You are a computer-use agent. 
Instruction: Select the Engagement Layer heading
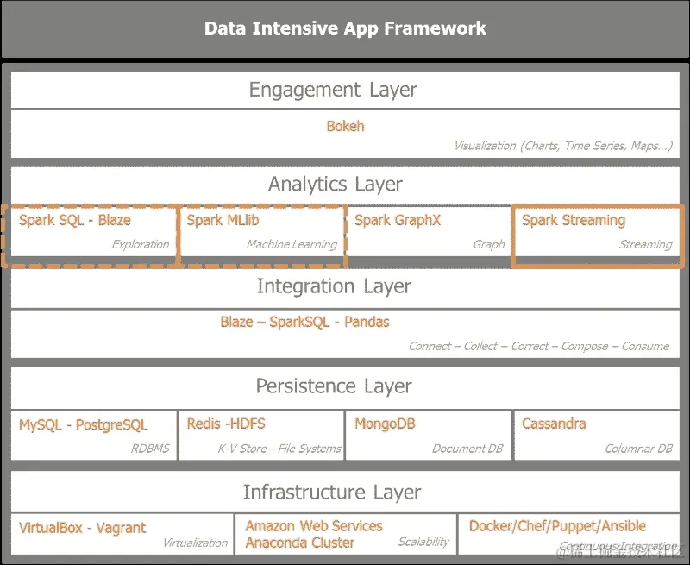coord(333,90)
